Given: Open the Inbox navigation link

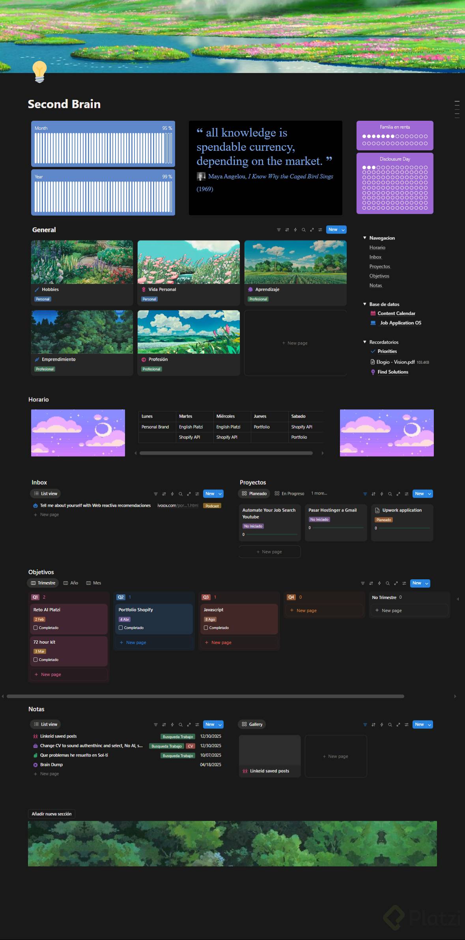Looking at the screenshot, I should [375, 257].
